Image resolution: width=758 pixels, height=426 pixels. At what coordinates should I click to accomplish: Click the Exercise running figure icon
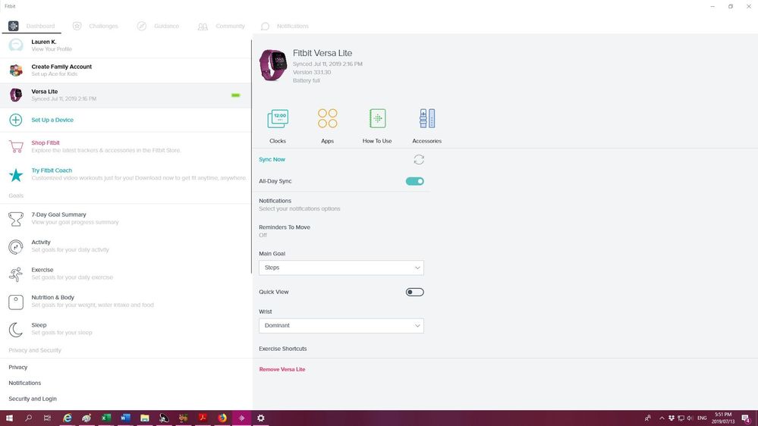[x=16, y=274]
